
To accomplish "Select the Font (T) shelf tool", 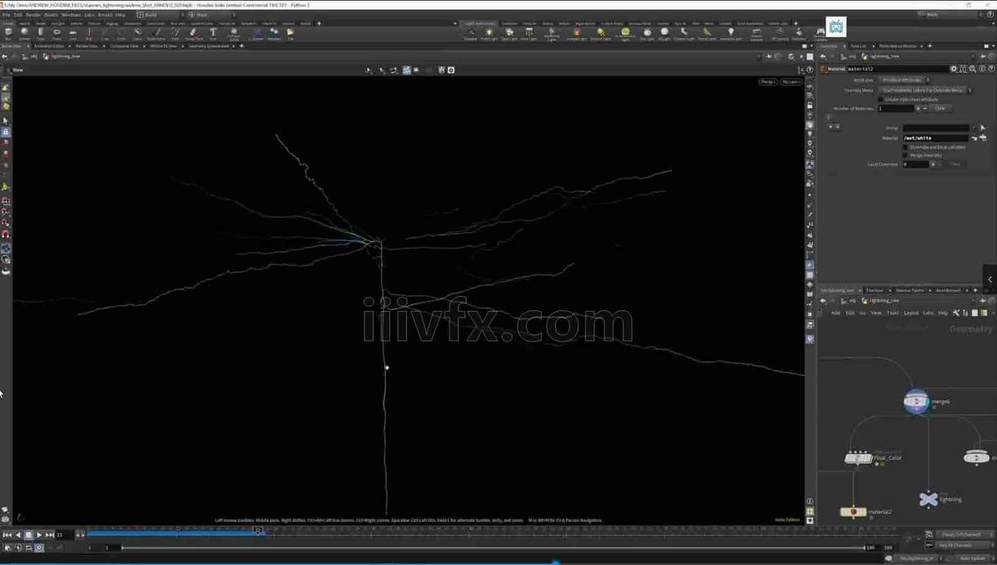I will pos(213,33).
